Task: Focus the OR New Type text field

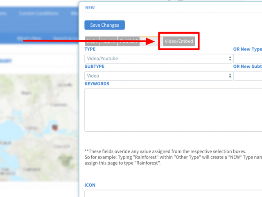Action: [248, 59]
